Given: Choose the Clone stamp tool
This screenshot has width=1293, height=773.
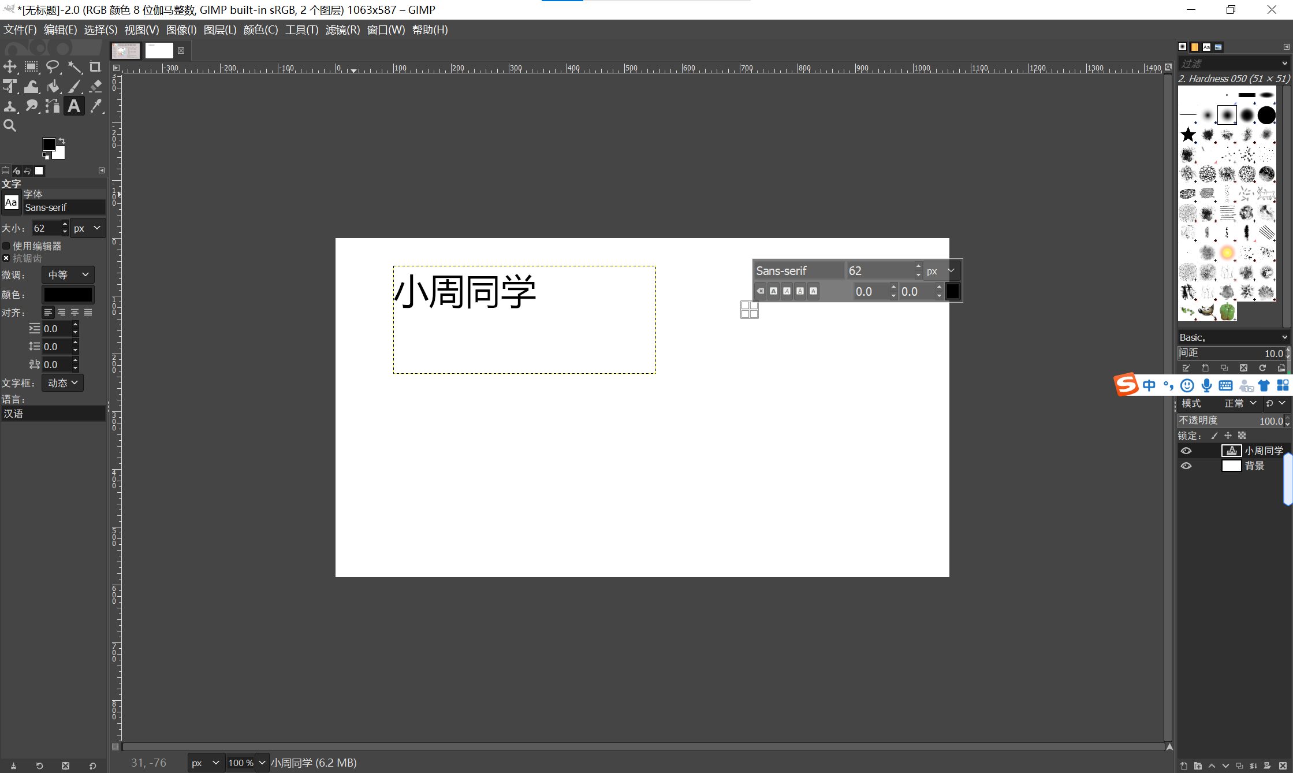Looking at the screenshot, I should pos(10,106).
